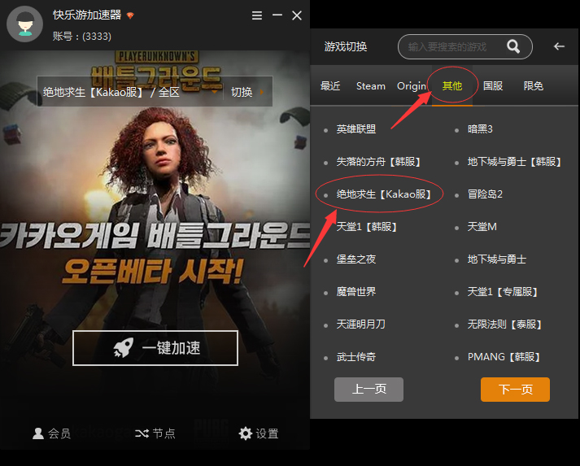Select 冒险岛2 from the game list

(485, 194)
